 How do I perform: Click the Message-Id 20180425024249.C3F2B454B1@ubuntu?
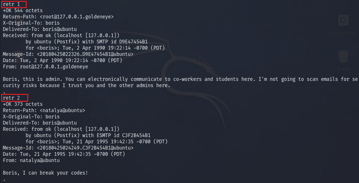[85, 148]
